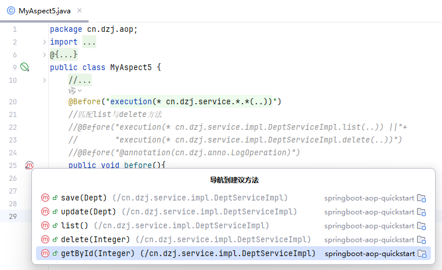Expand the folded comment block at line 10

pyautogui.click(x=45, y=80)
